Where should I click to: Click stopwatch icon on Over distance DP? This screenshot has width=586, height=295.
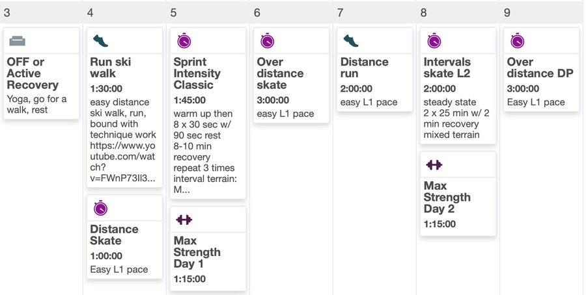pyautogui.click(x=517, y=41)
